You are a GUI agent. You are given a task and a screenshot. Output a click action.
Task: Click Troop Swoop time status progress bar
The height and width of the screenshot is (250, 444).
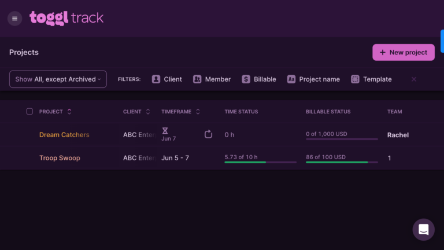[260, 162]
